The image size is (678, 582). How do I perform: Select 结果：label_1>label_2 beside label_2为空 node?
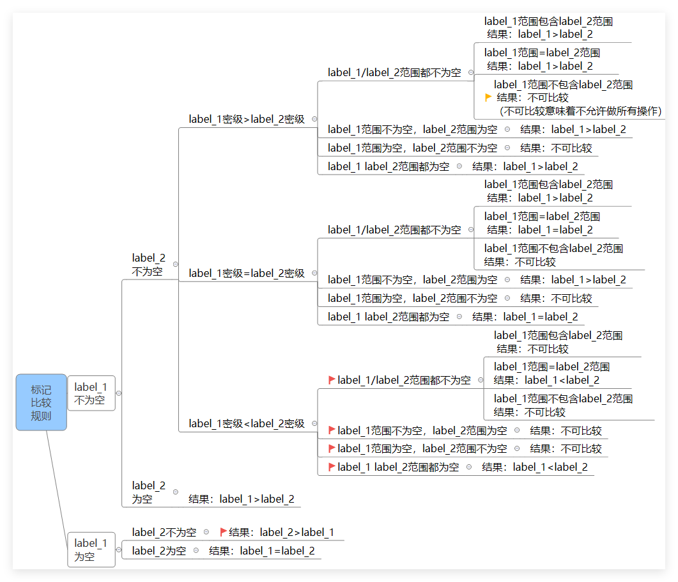tap(242, 499)
